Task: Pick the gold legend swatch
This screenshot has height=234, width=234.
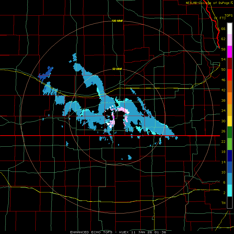Action: pyautogui.click(x=230, y=110)
